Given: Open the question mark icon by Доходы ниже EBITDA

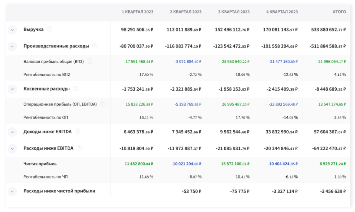Looking at the screenshot, I should pos(77,131).
